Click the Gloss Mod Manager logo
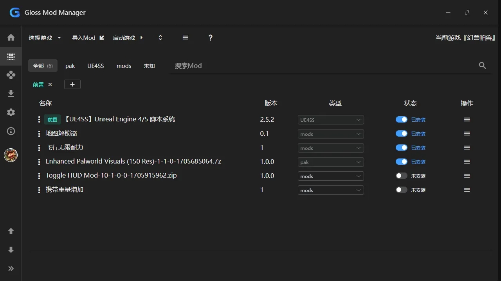This screenshot has width=501, height=281. (15, 12)
